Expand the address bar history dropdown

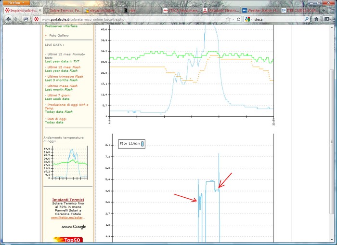[x=233, y=19]
